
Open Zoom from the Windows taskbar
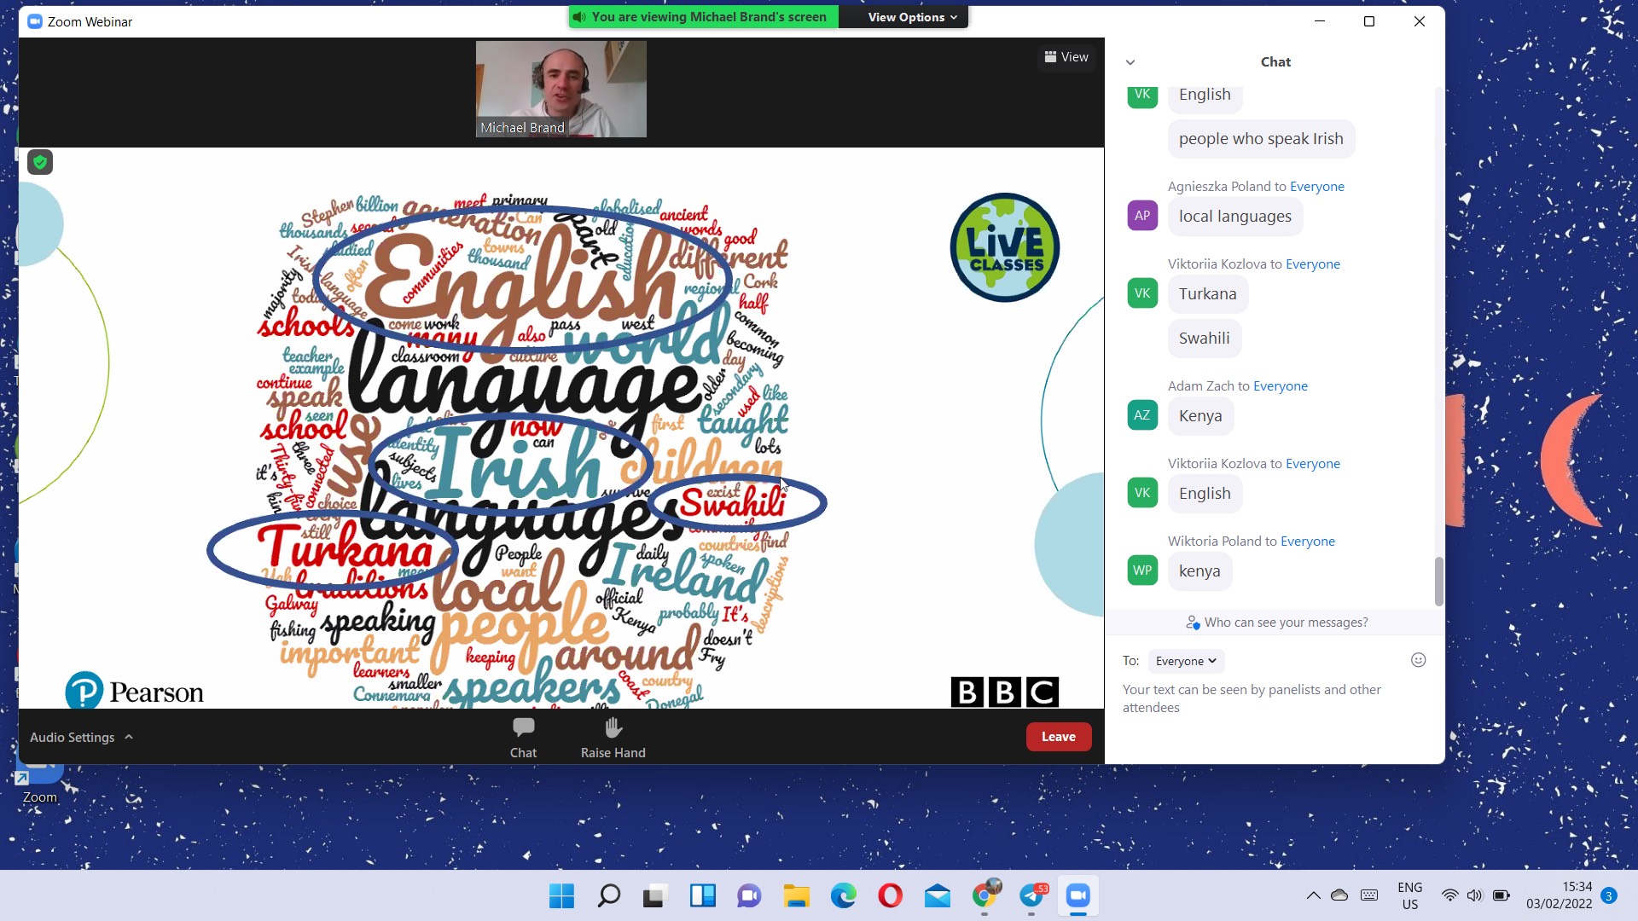tap(1077, 896)
